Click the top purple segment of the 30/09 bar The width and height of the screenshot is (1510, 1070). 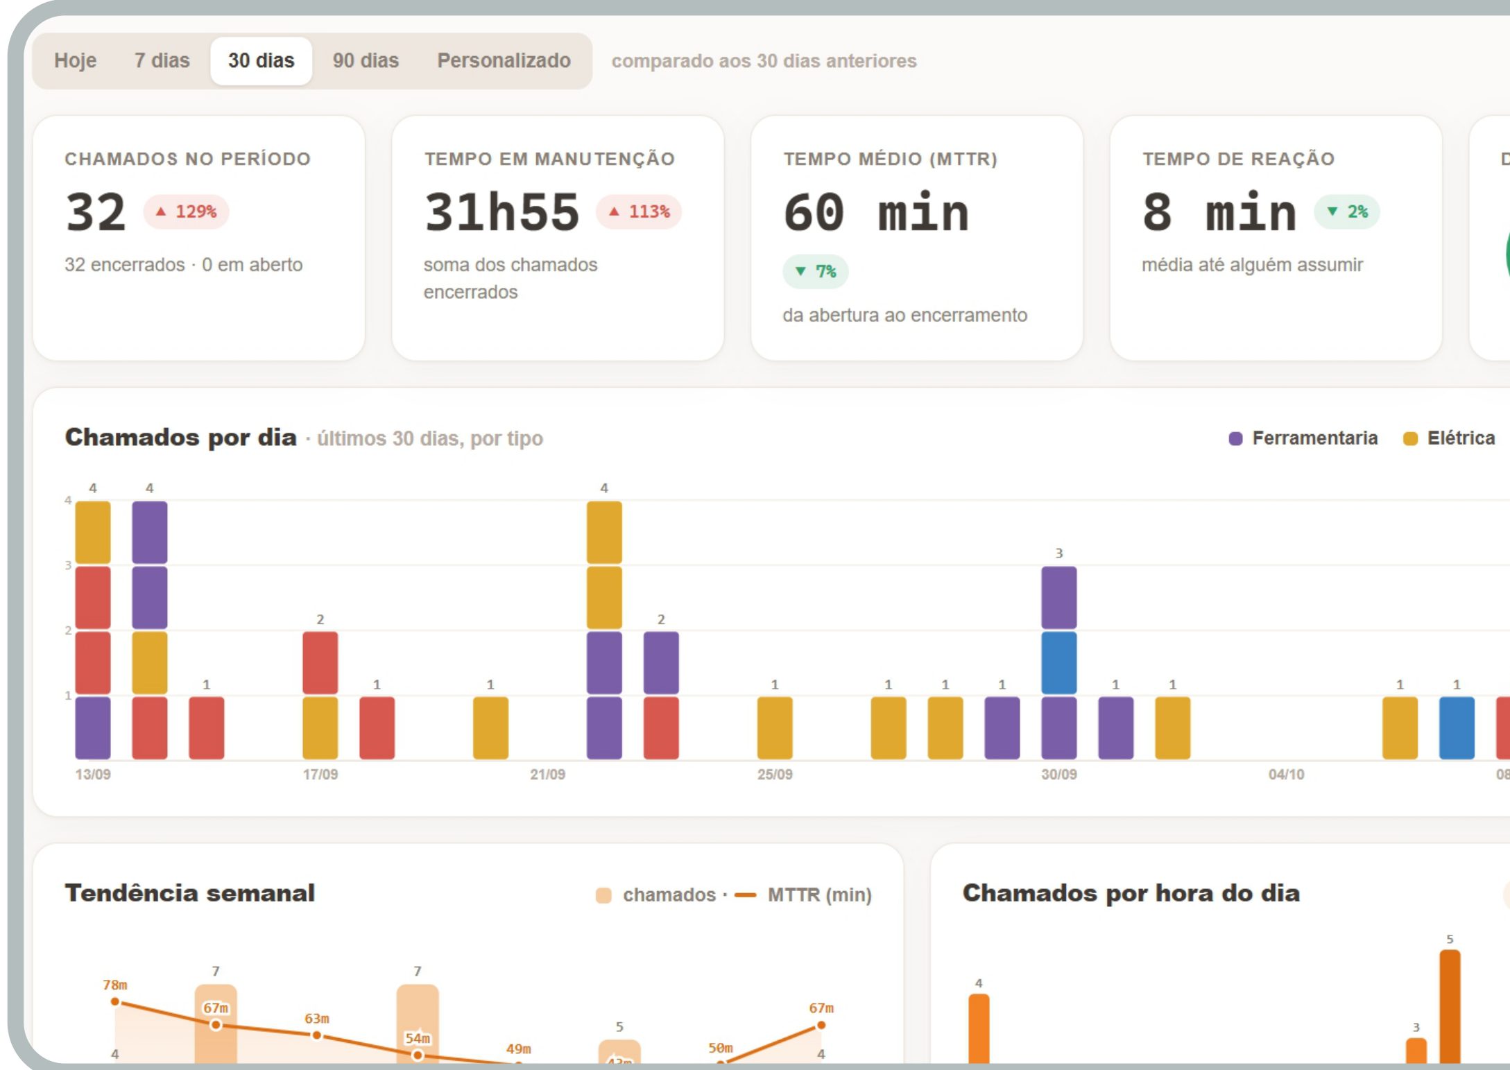1059,598
